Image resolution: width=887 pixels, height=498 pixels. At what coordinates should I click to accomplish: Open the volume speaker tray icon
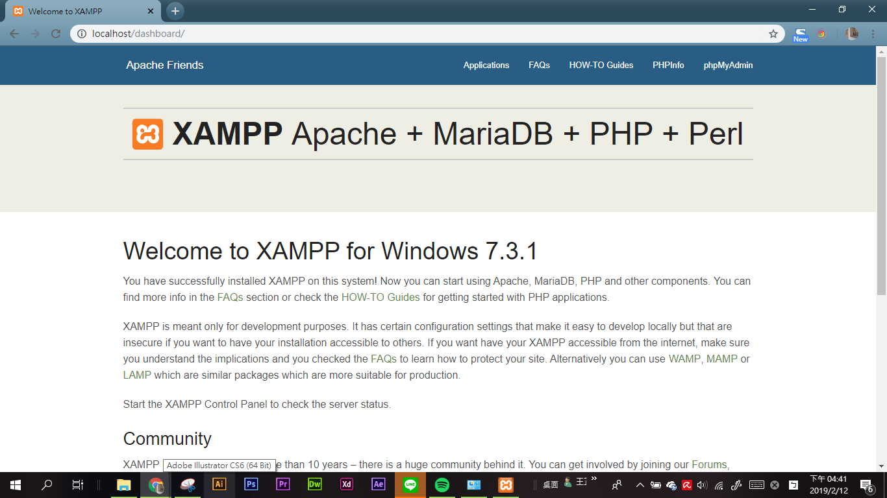pyautogui.click(x=702, y=485)
